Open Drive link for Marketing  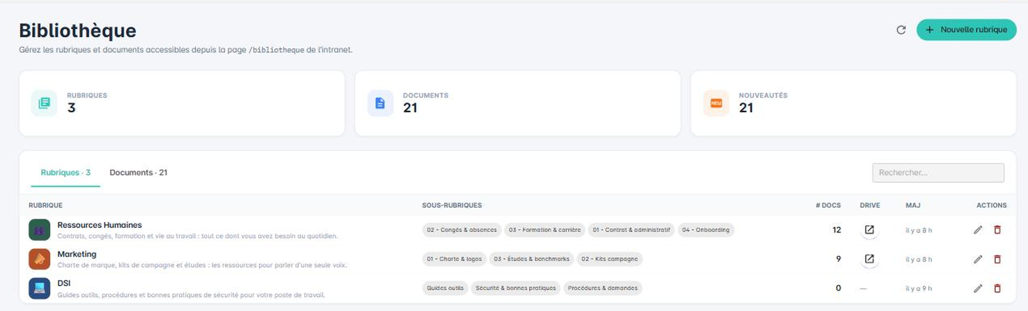[x=869, y=259]
